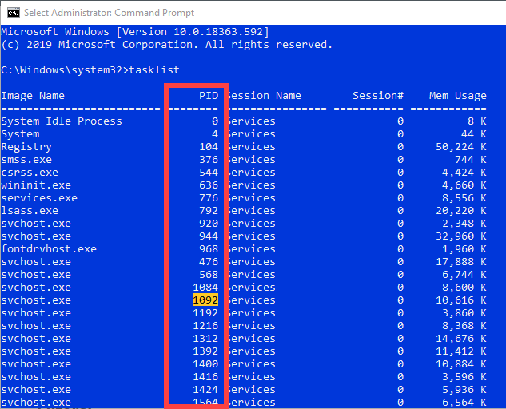Click PID 1192 of svchost.exe
Image resolution: width=506 pixels, height=409 pixels.
205,313
